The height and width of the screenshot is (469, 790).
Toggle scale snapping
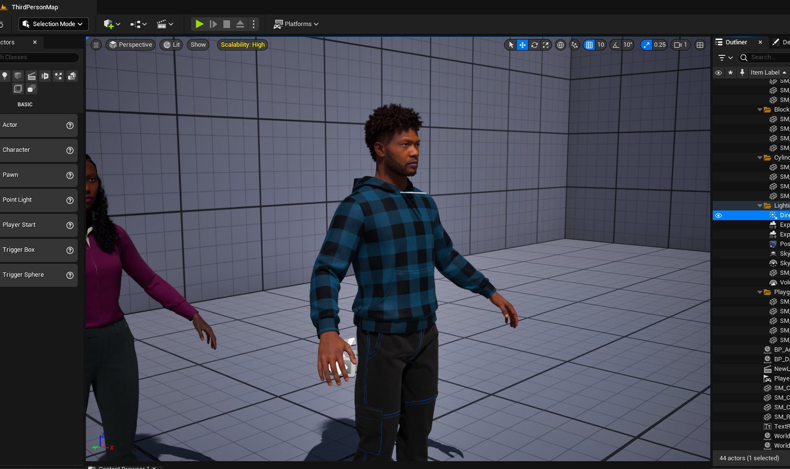point(646,45)
